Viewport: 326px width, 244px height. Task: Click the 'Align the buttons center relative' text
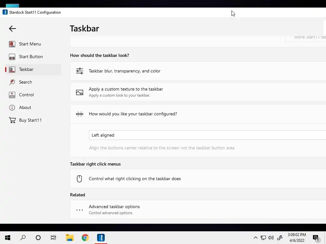click(162, 148)
